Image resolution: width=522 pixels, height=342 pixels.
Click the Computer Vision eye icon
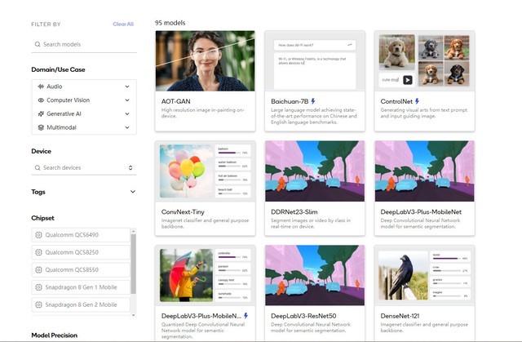(41, 100)
